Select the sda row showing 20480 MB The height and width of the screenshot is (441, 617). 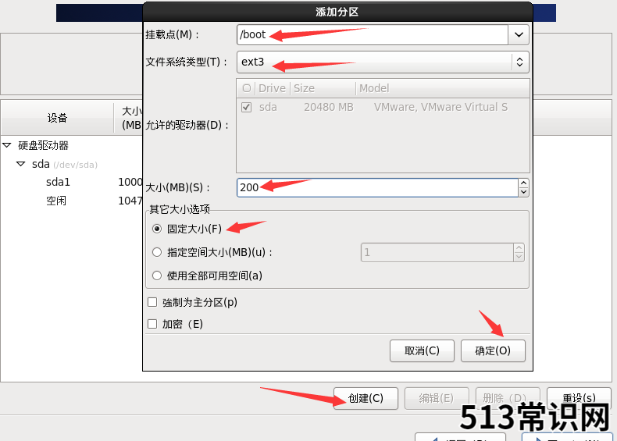(x=383, y=107)
